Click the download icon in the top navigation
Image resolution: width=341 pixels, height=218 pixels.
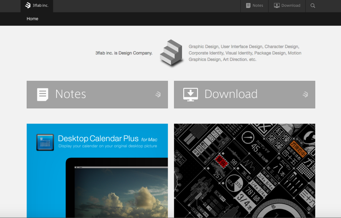tap(277, 5)
